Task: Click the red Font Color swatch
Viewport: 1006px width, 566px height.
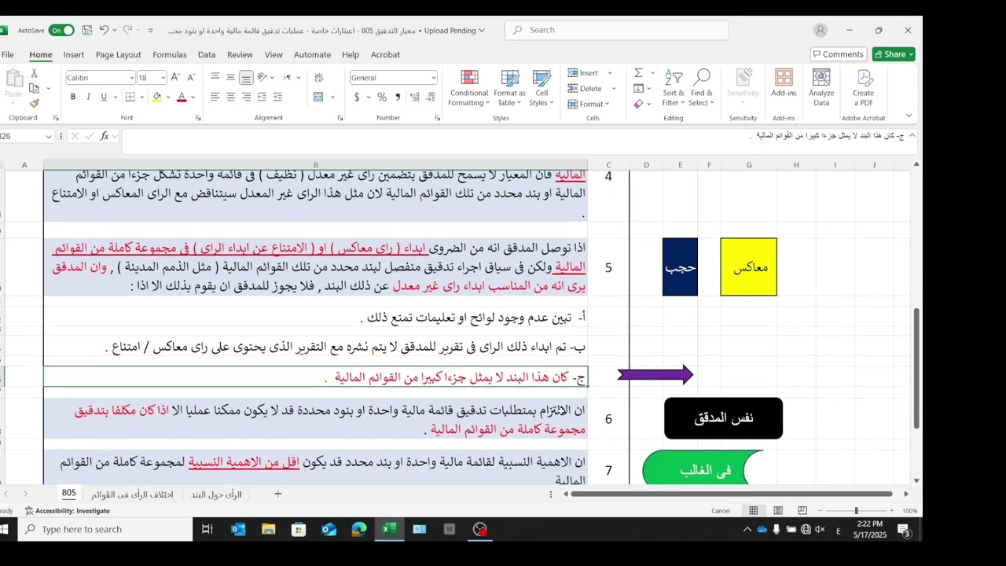Action: pyautogui.click(x=182, y=97)
